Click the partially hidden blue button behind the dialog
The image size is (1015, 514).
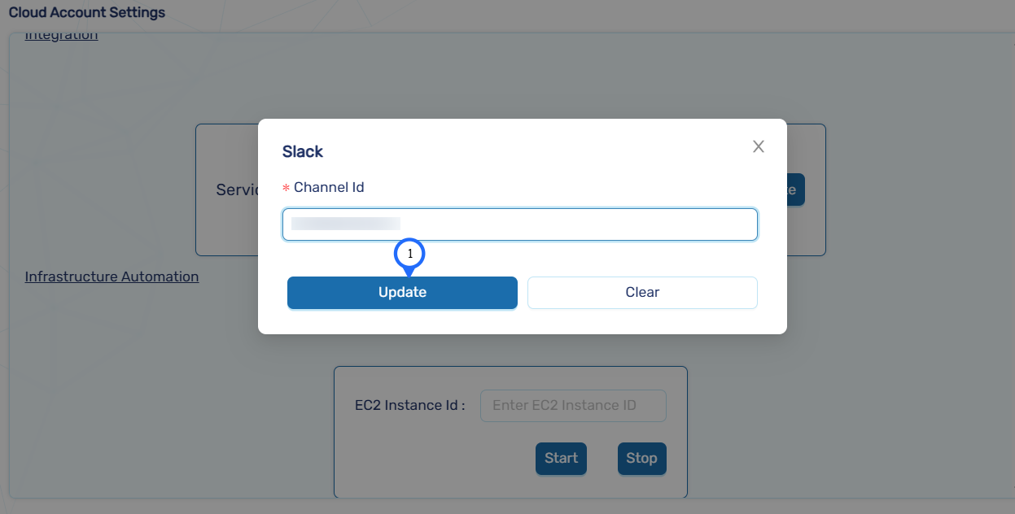click(794, 189)
